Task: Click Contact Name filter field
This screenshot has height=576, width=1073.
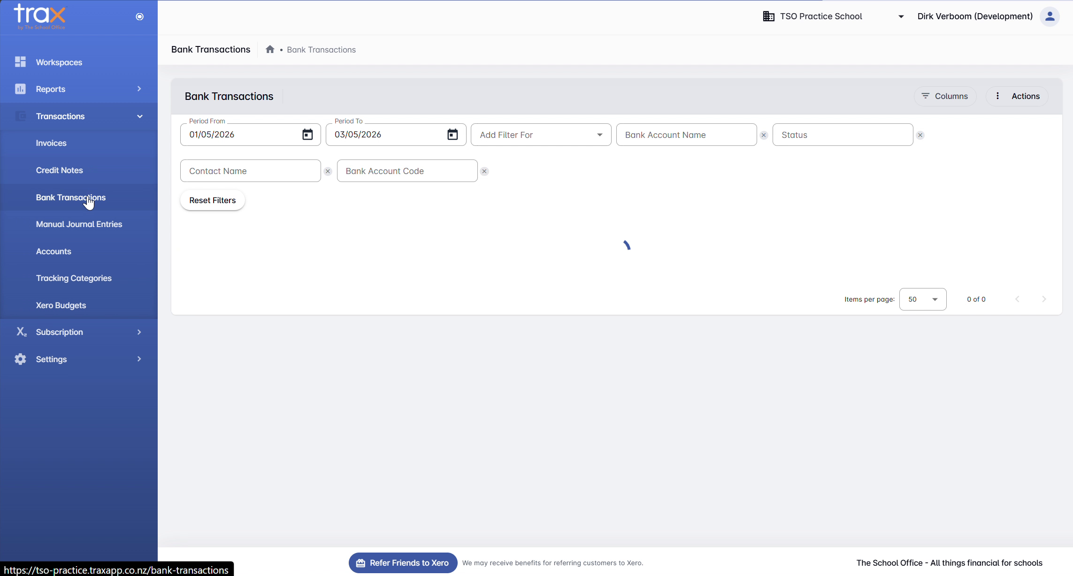Action: pyautogui.click(x=250, y=171)
